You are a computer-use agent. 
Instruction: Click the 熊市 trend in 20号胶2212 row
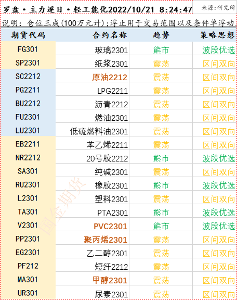(161, 159)
